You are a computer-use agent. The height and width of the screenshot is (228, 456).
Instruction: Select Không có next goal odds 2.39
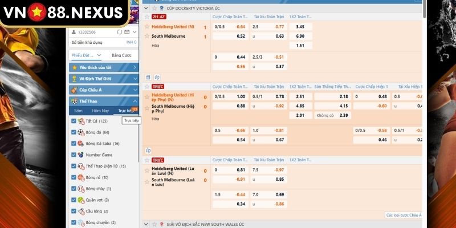333,116
